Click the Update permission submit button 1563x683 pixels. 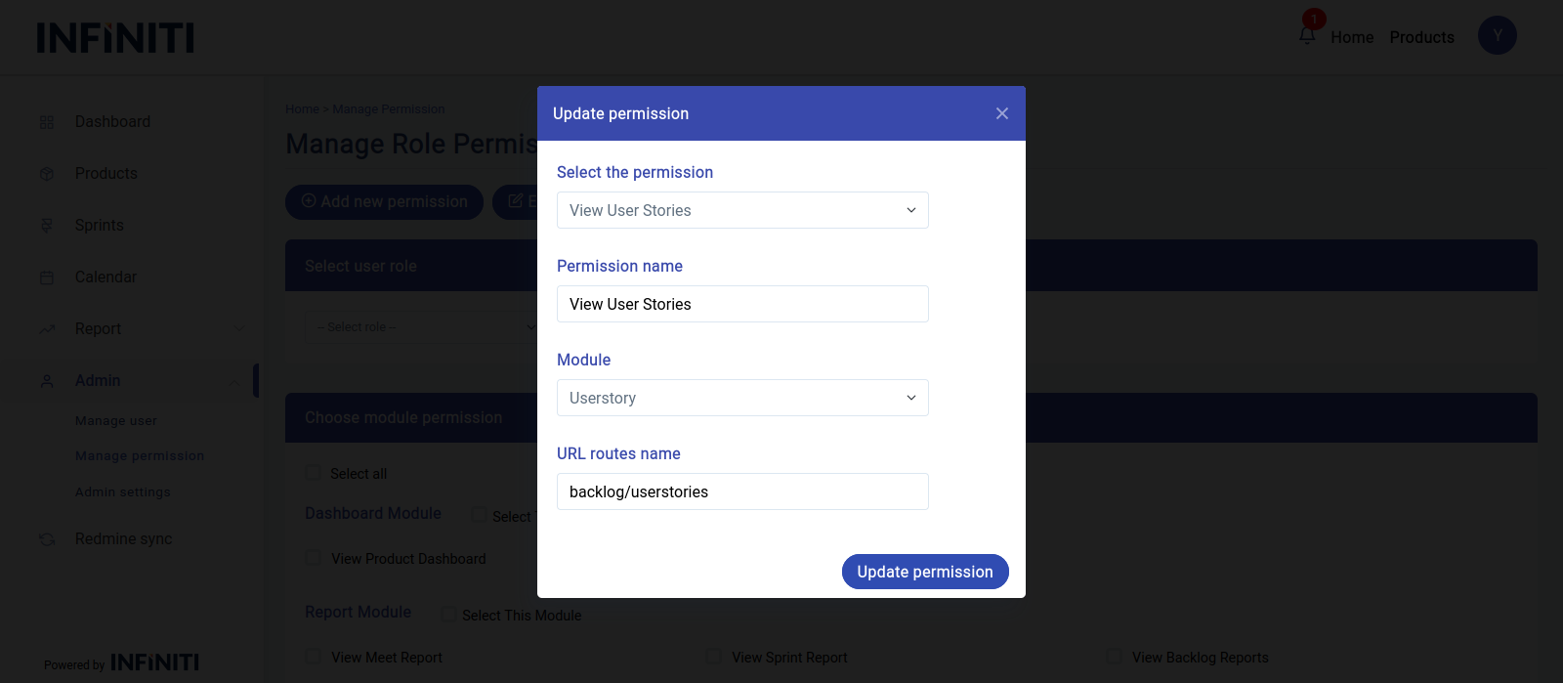coord(925,572)
